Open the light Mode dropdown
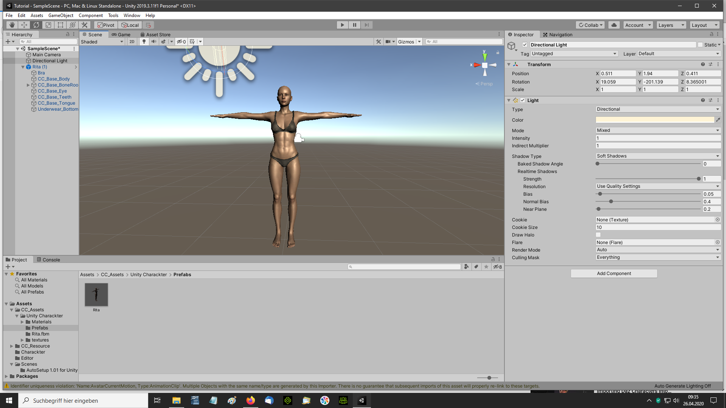 tap(658, 130)
